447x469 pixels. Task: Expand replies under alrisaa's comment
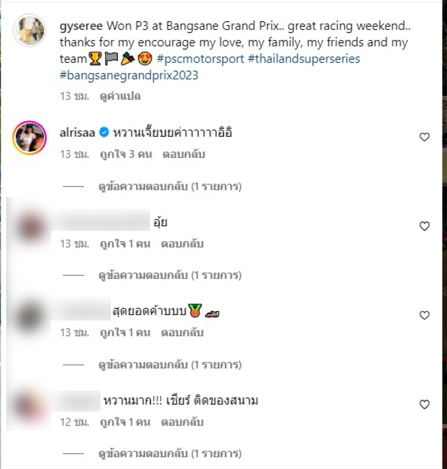point(170,186)
